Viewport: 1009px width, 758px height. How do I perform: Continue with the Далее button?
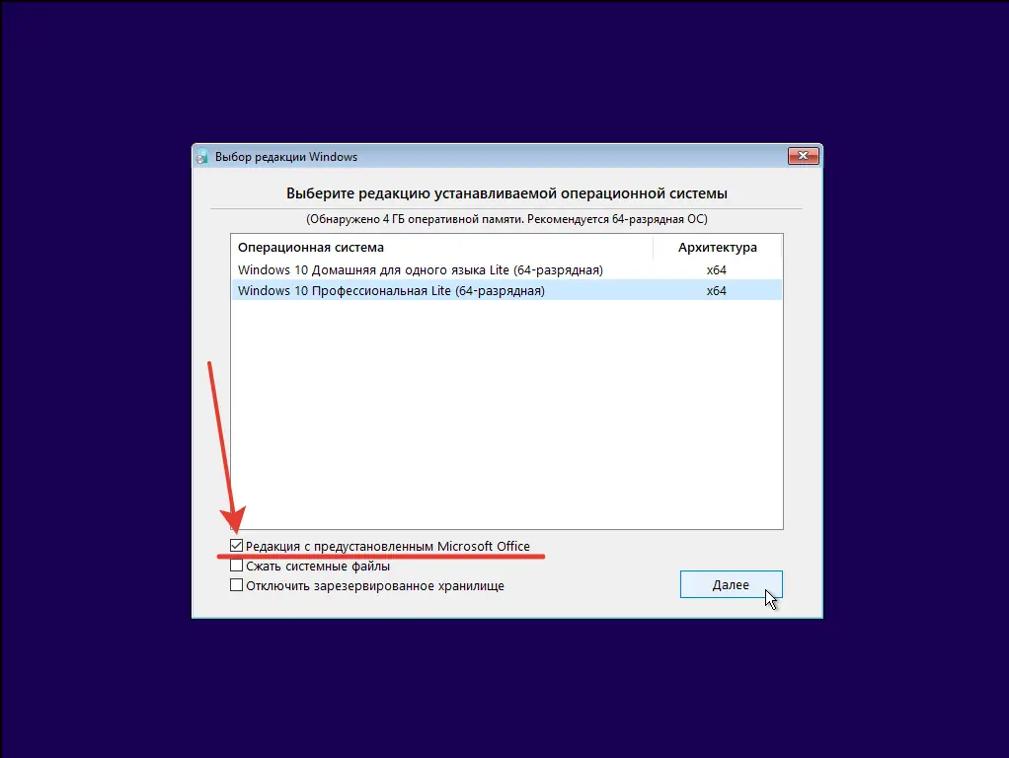click(x=731, y=584)
